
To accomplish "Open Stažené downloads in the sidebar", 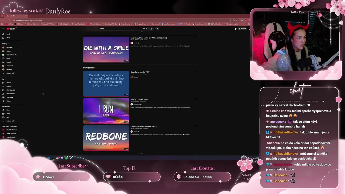I will click(9, 101).
